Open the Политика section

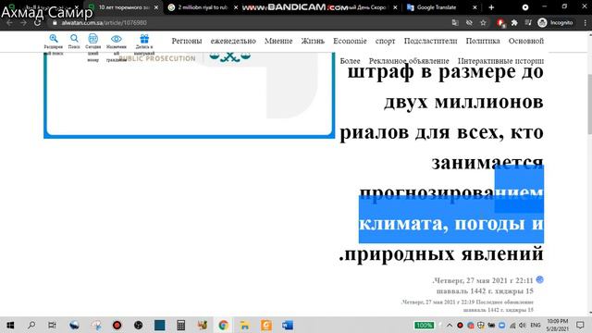coord(483,41)
